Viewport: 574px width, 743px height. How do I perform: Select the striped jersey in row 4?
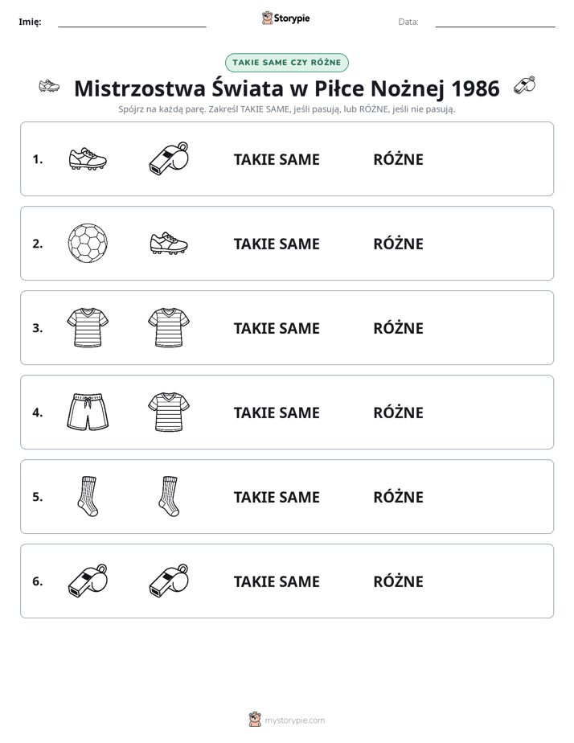(169, 413)
